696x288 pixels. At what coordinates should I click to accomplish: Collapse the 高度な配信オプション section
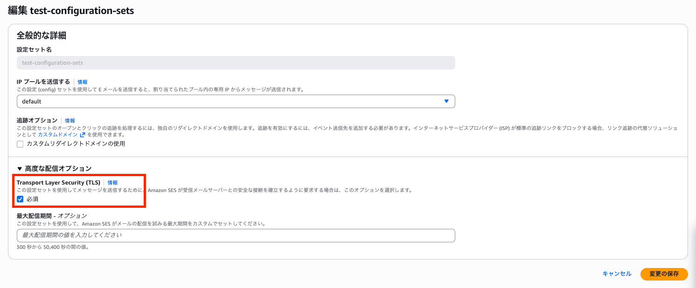54,168
